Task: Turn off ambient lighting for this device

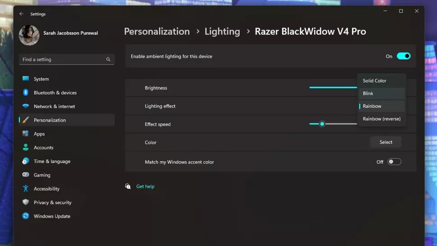Action: (x=403, y=56)
